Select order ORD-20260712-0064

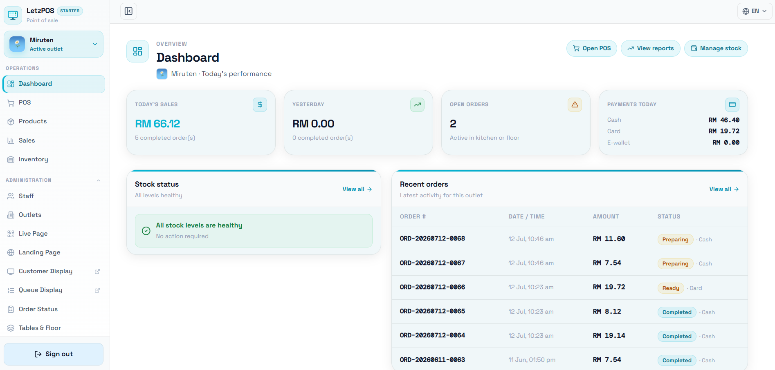pyautogui.click(x=570, y=336)
